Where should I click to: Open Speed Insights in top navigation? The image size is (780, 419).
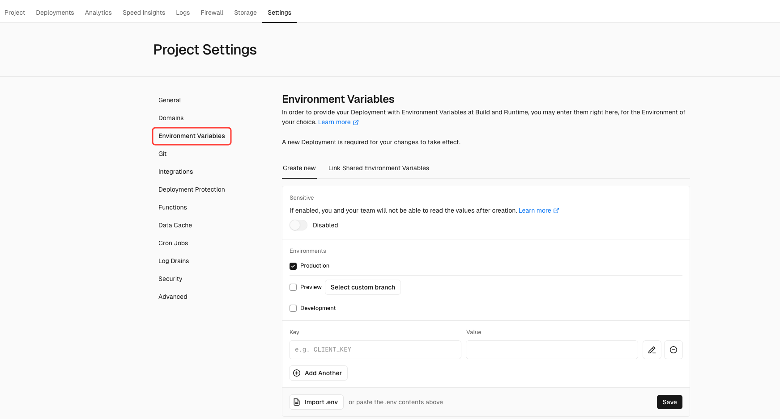(144, 13)
